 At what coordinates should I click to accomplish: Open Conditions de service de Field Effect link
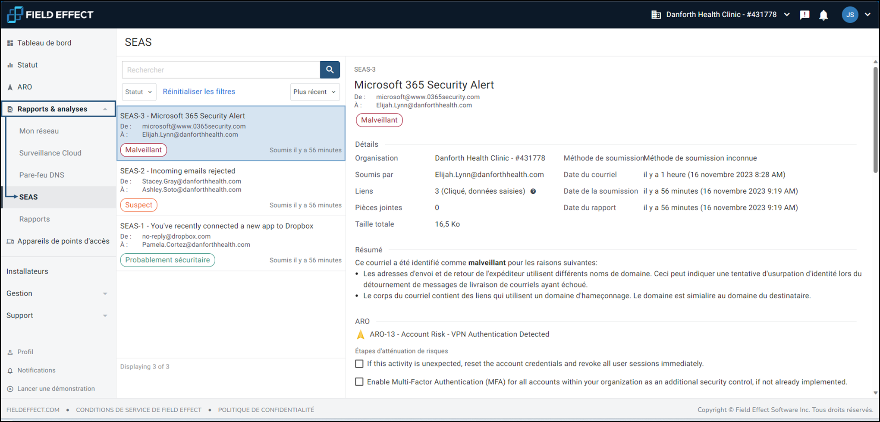(138, 410)
